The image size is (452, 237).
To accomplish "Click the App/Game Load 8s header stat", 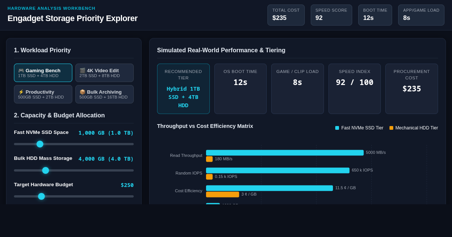I will [421, 15].
